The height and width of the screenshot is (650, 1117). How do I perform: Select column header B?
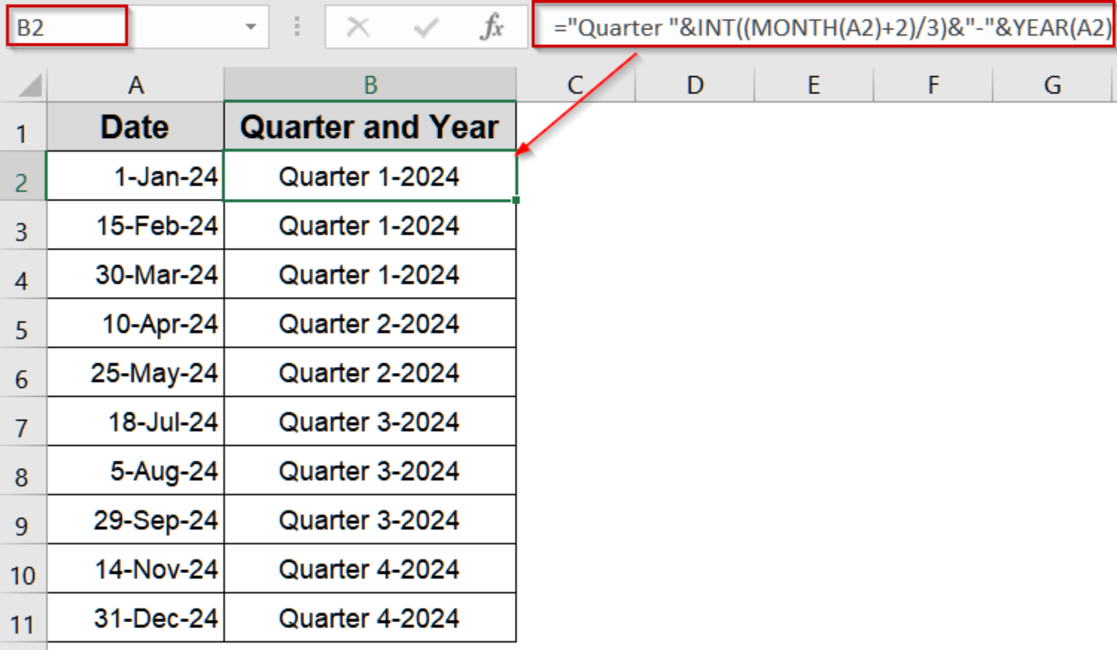coord(371,84)
